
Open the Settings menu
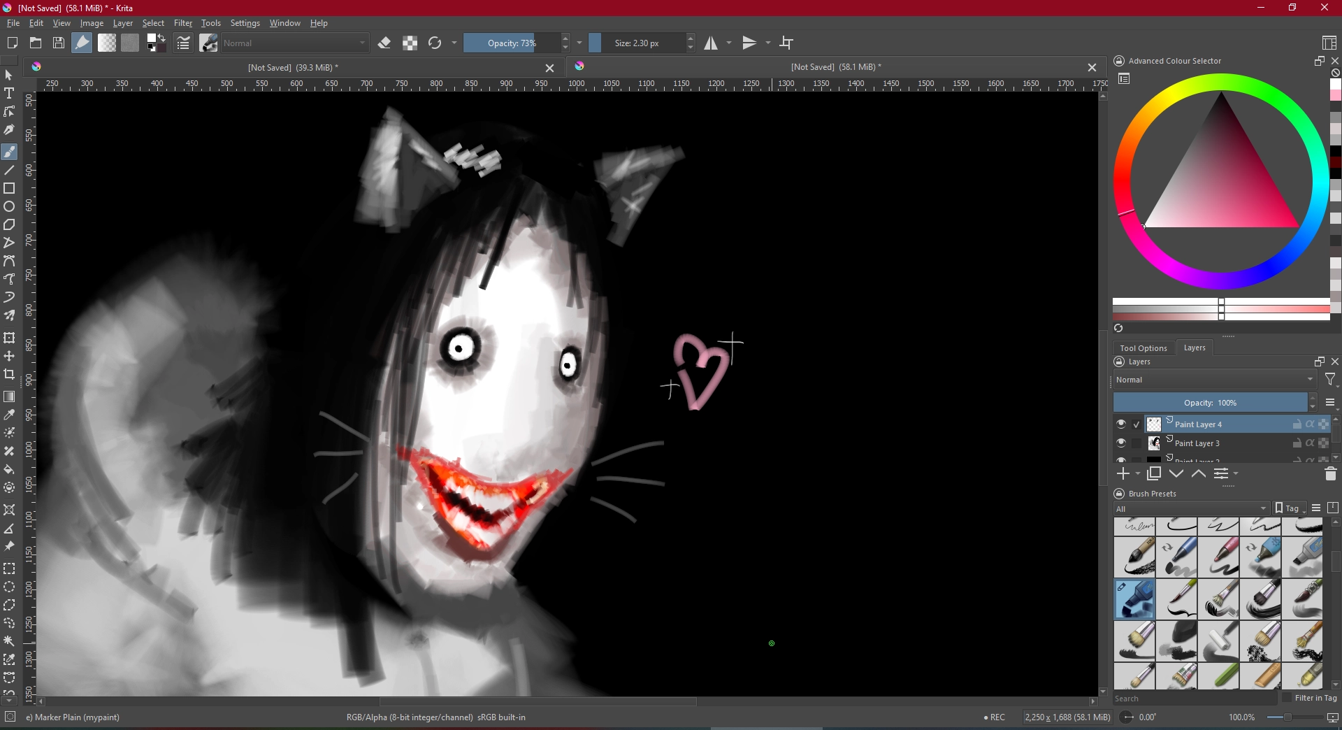[245, 23]
